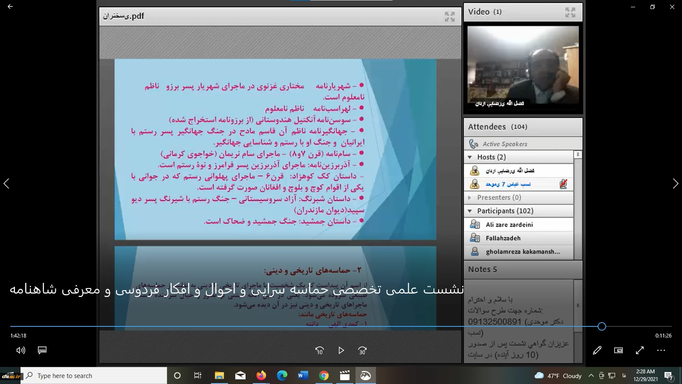Image resolution: width=682 pixels, height=384 pixels.
Task: Select participant Fallahzadeh in attendees
Action: pyautogui.click(x=503, y=238)
